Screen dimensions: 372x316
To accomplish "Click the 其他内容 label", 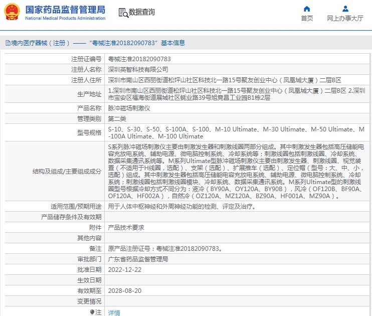I will pos(89,238).
